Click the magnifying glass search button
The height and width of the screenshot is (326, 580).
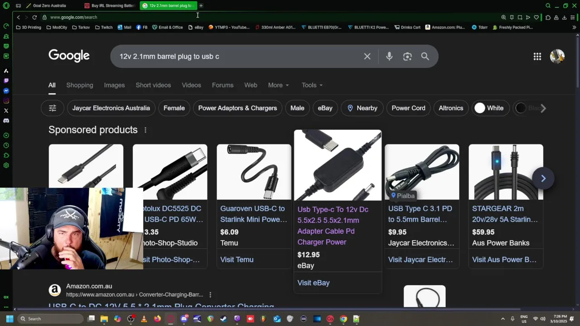click(425, 56)
